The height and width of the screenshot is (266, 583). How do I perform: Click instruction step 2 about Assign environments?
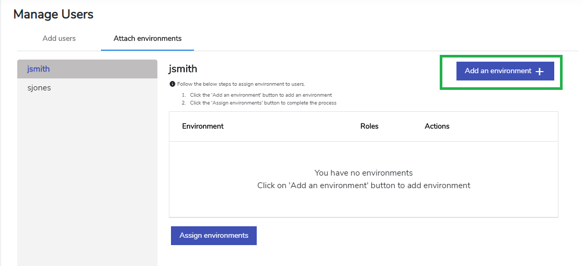click(259, 103)
